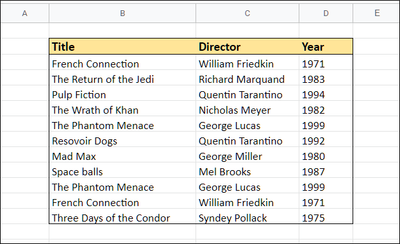Click the Nicholas Meyer cell
This screenshot has width=400, height=244.
pos(247,109)
